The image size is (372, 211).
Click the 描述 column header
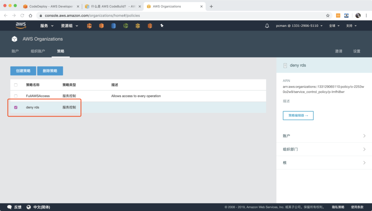point(114,85)
